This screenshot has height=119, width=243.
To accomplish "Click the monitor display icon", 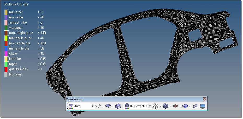I will tap(203, 106).
